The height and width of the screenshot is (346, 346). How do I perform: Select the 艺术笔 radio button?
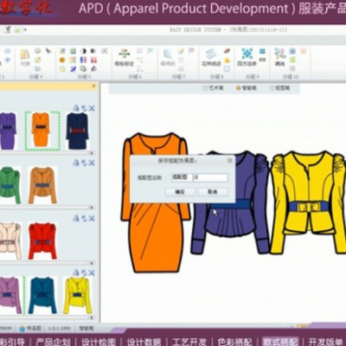(205, 88)
